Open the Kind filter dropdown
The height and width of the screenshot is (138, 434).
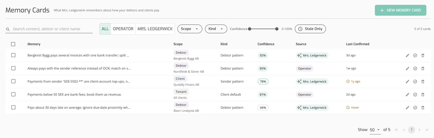216,29
